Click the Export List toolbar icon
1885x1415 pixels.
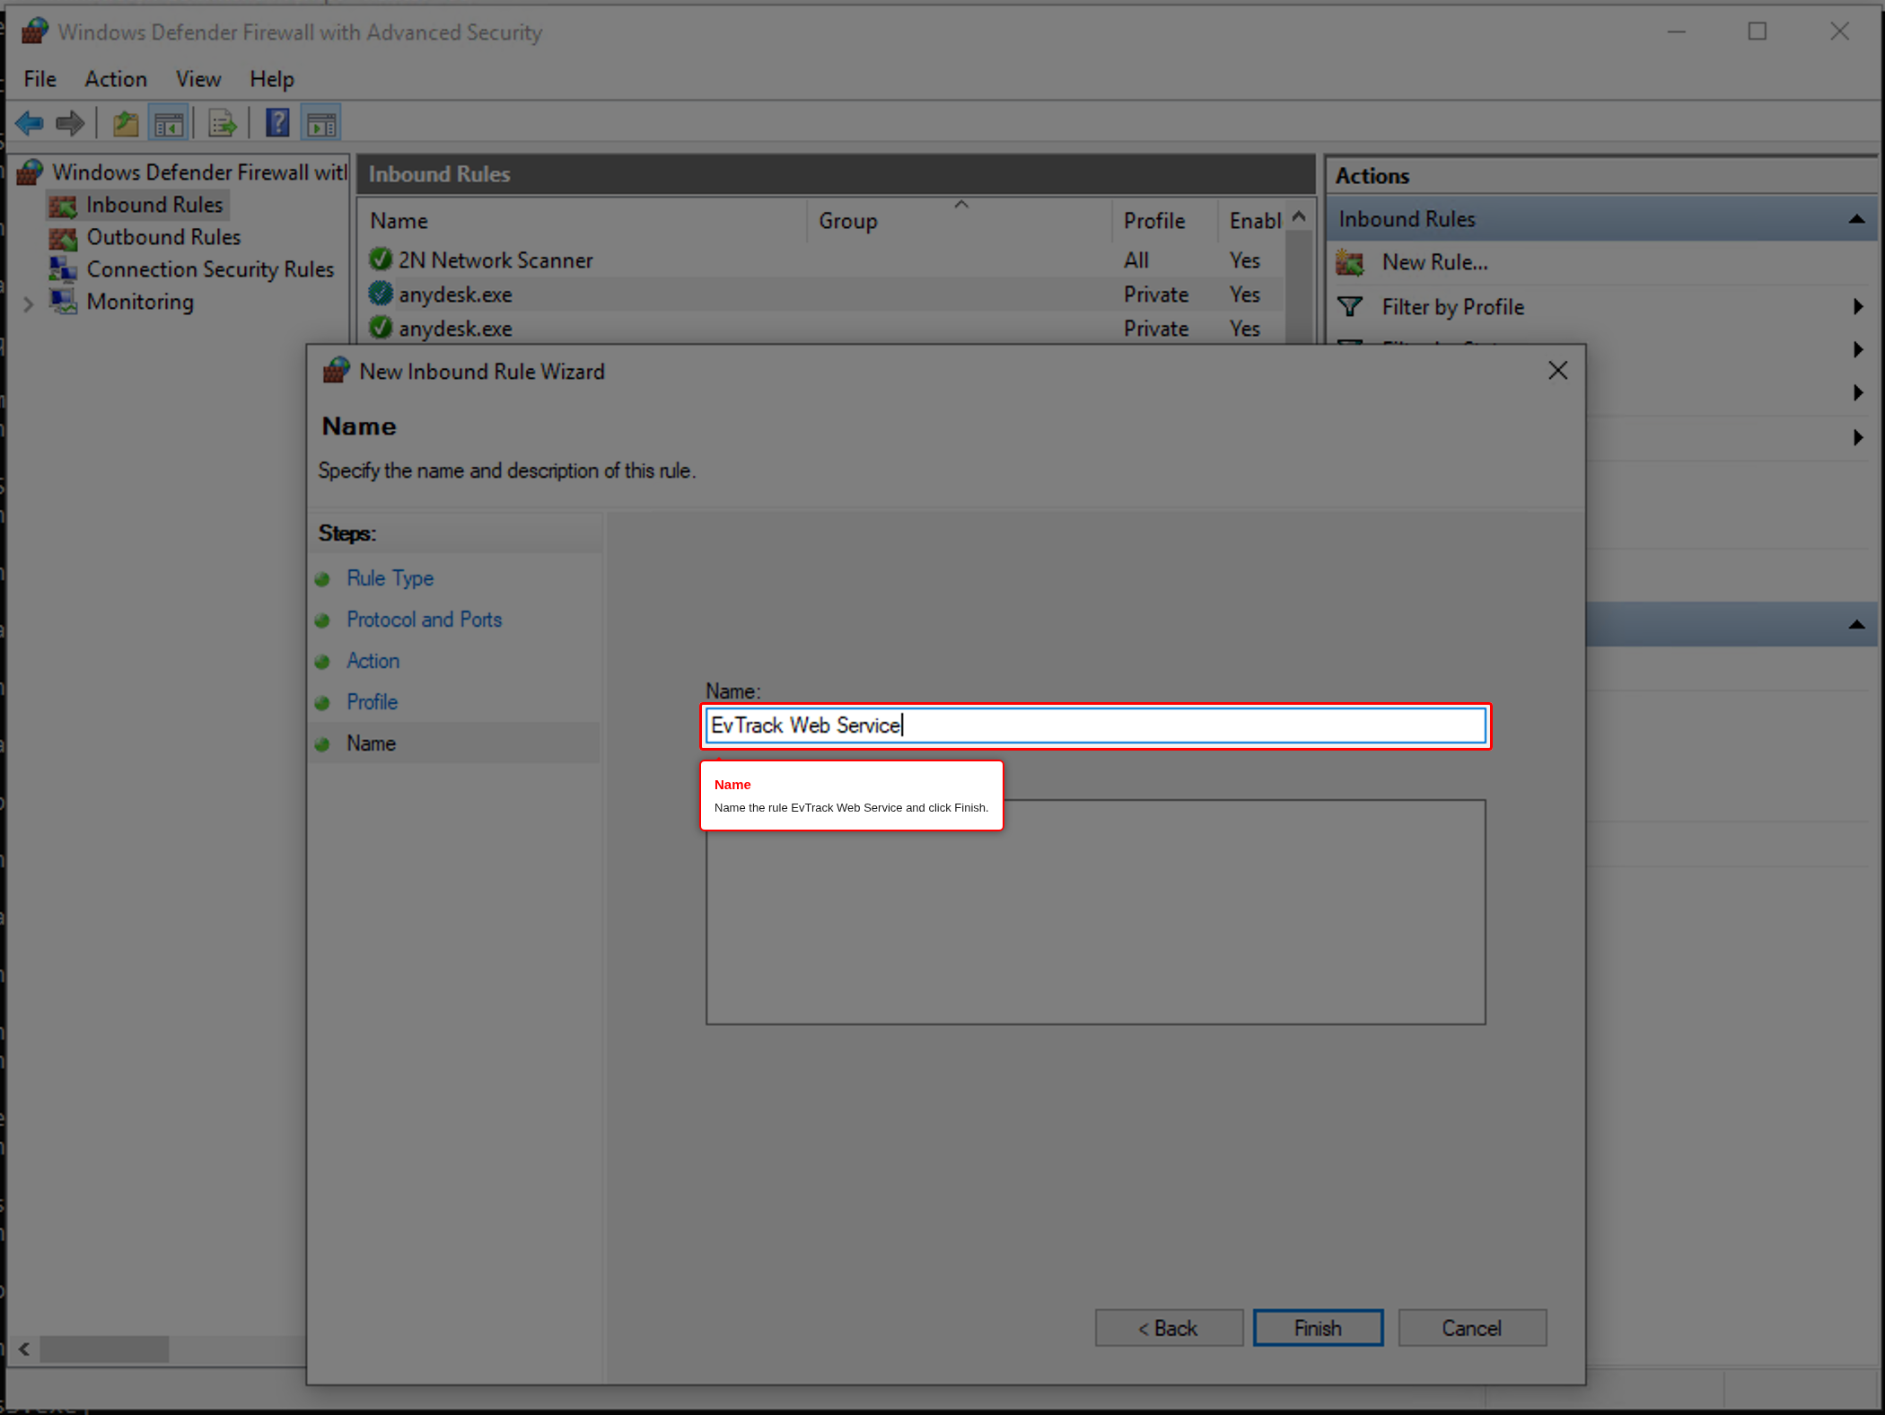pyautogui.click(x=222, y=123)
